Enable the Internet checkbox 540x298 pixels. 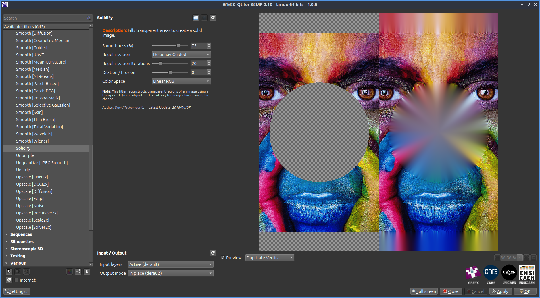point(16,280)
